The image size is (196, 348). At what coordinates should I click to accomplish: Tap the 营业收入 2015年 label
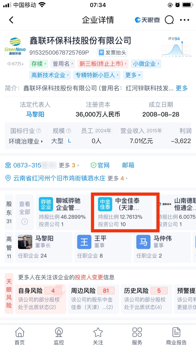pyautogui.click(x=142, y=131)
